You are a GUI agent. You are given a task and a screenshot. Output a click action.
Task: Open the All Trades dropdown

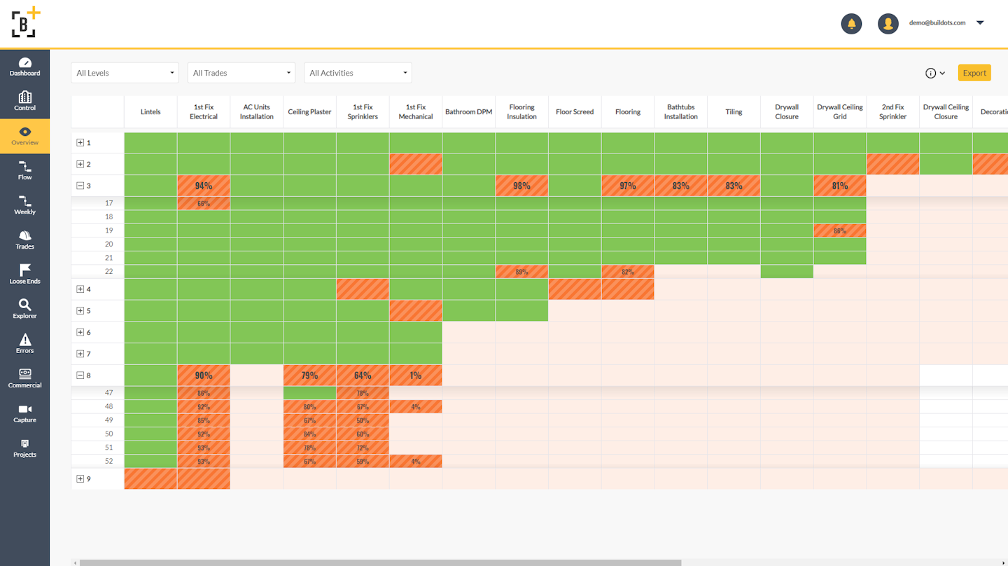[241, 73]
